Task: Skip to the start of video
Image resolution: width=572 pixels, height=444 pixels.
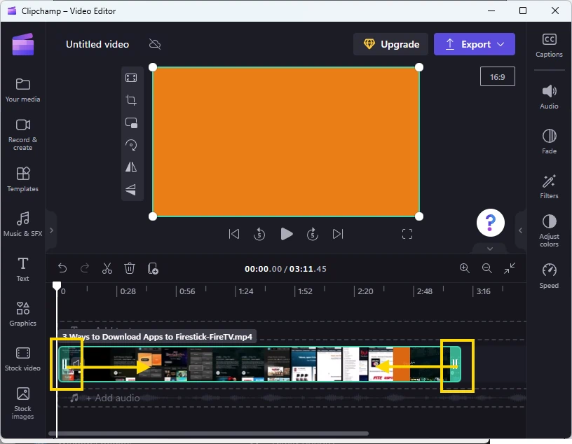Action: tap(234, 234)
